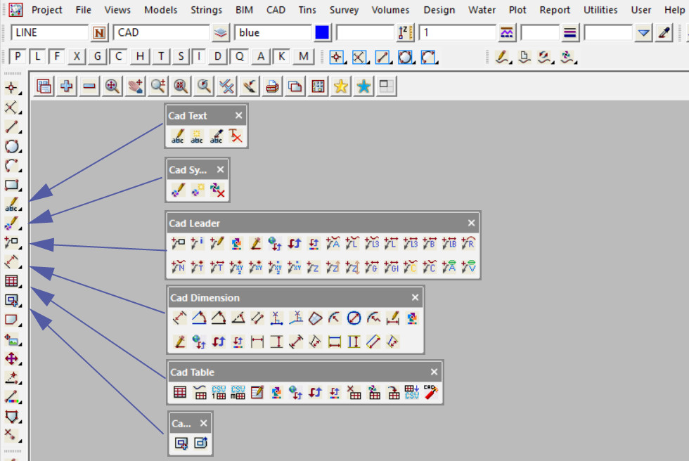Open the blue dropdown arrow on top toolbar

pos(643,33)
